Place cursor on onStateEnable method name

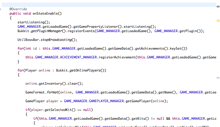tap(46, 13)
